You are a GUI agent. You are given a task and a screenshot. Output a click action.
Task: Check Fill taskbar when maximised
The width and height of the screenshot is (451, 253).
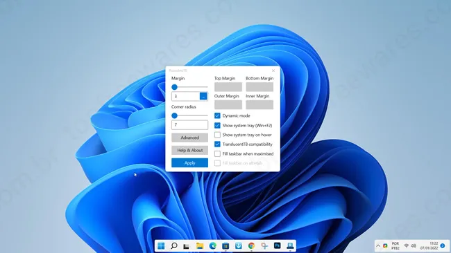[217, 153]
